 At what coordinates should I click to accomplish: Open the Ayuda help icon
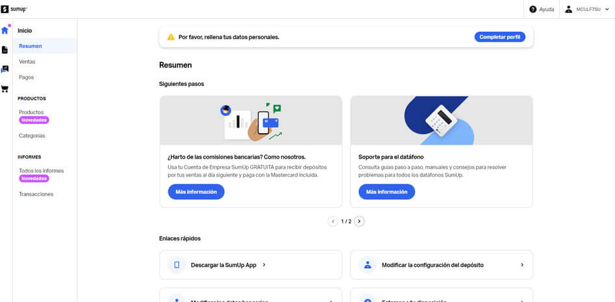tap(533, 9)
